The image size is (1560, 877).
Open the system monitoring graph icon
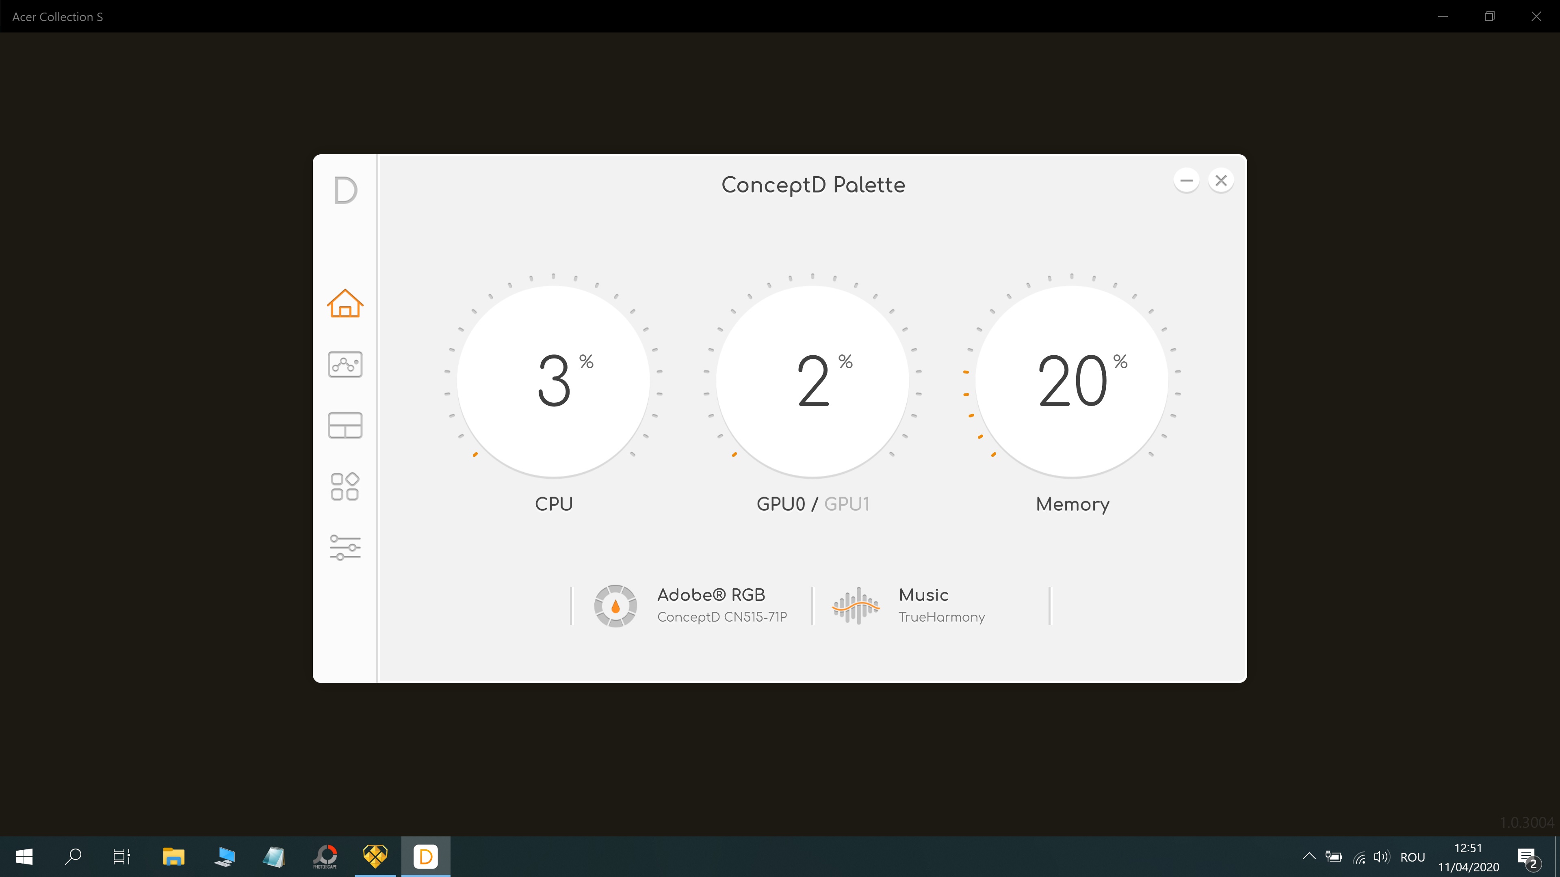point(345,364)
